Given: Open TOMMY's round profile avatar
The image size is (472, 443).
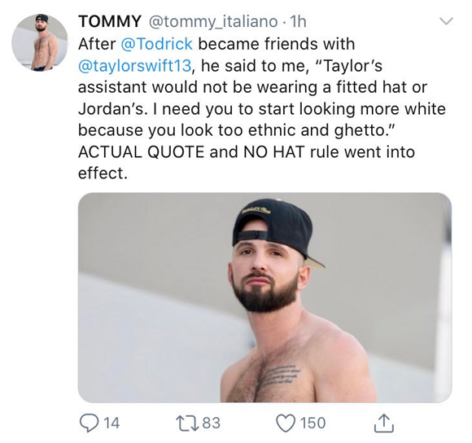Looking at the screenshot, I should point(39,42).
